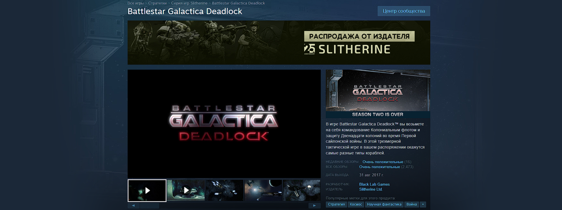Click the Популярные метки для этого продукта text

360,198
